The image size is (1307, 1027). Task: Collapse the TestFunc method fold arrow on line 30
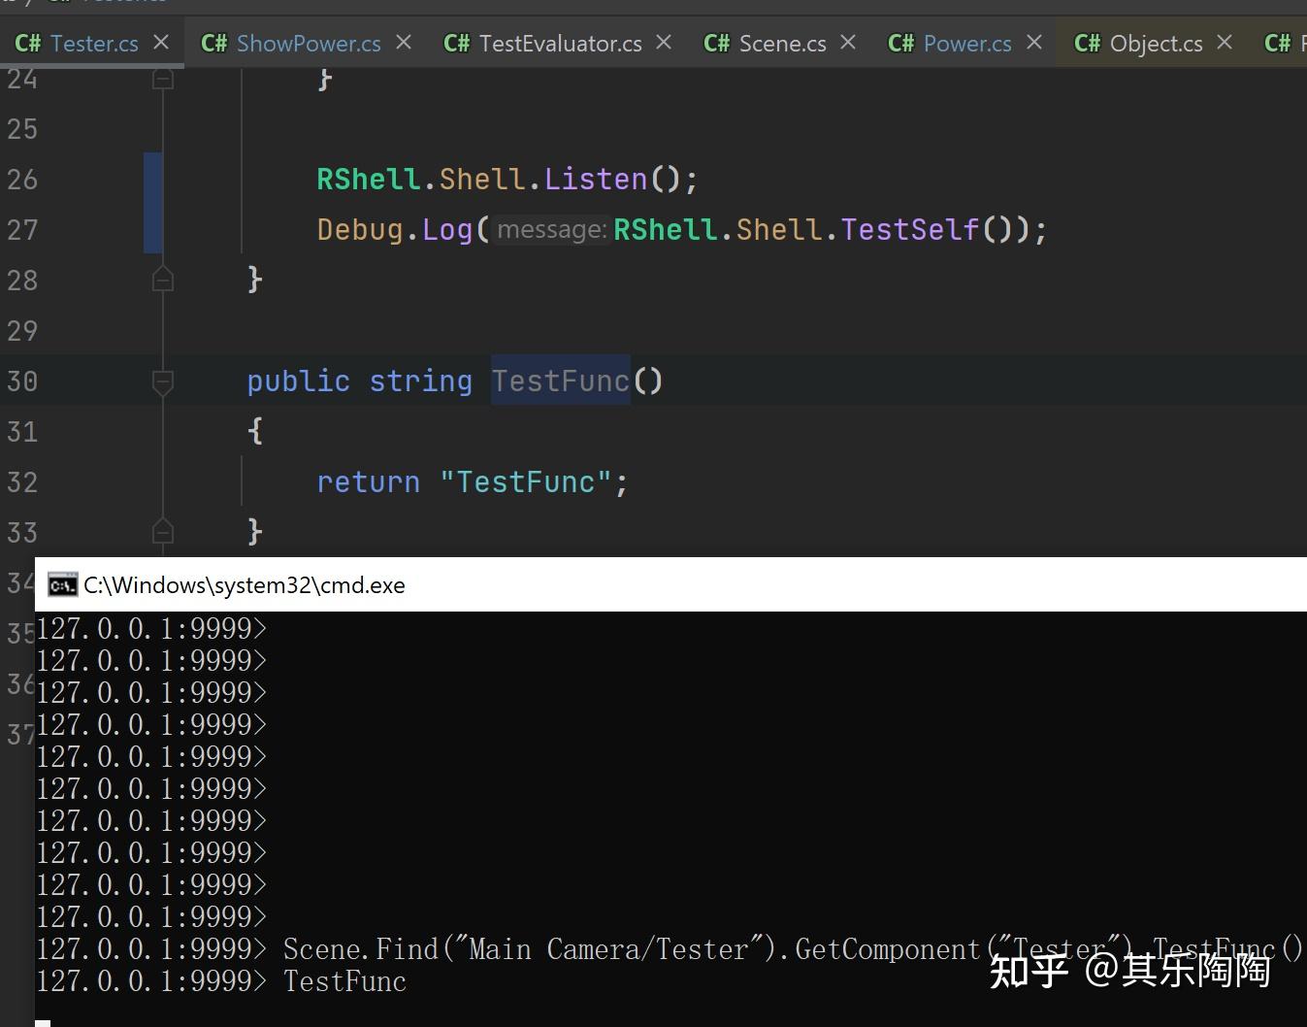pyautogui.click(x=162, y=381)
